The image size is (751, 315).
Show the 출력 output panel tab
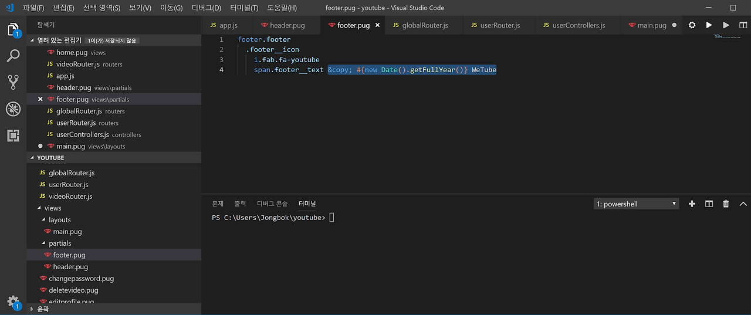(x=240, y=204)
